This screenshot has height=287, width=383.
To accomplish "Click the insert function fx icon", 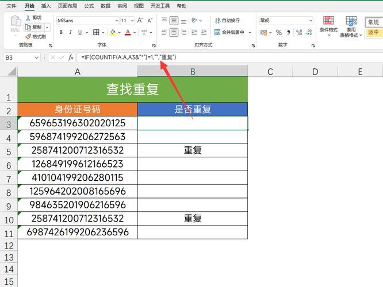I will click(71, 57).
